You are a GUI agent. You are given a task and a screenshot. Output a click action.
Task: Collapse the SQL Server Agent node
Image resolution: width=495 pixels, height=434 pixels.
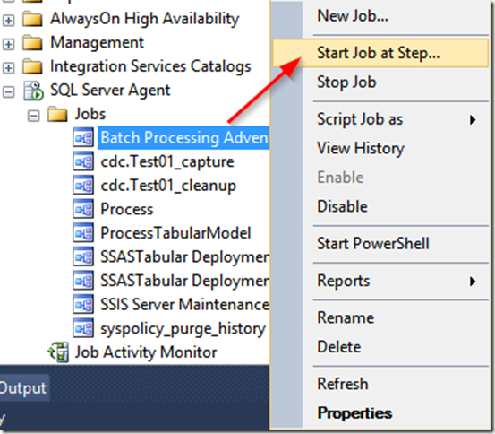tap(9, 91)
